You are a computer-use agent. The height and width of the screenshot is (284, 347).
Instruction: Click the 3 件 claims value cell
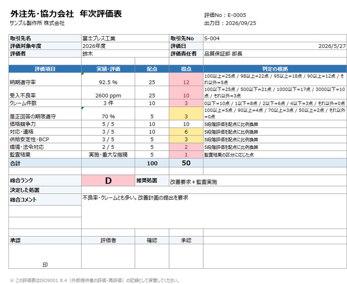pyautogui.click(x=108, y=103)
